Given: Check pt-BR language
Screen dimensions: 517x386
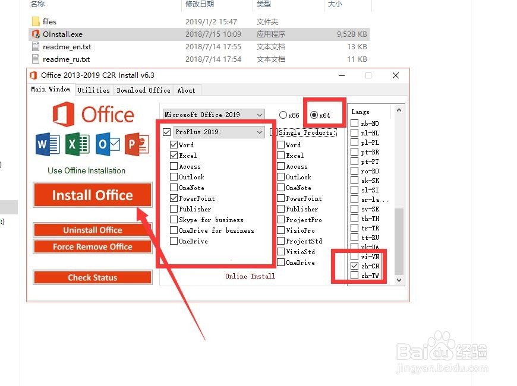Looking at the screenshot, I should (x=354, y=151).
